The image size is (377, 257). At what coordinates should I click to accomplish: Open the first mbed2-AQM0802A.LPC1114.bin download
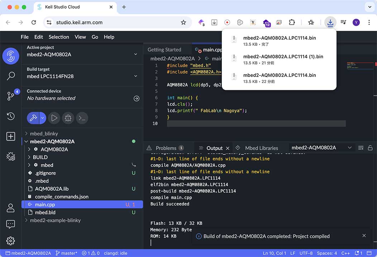pos(279,41)
